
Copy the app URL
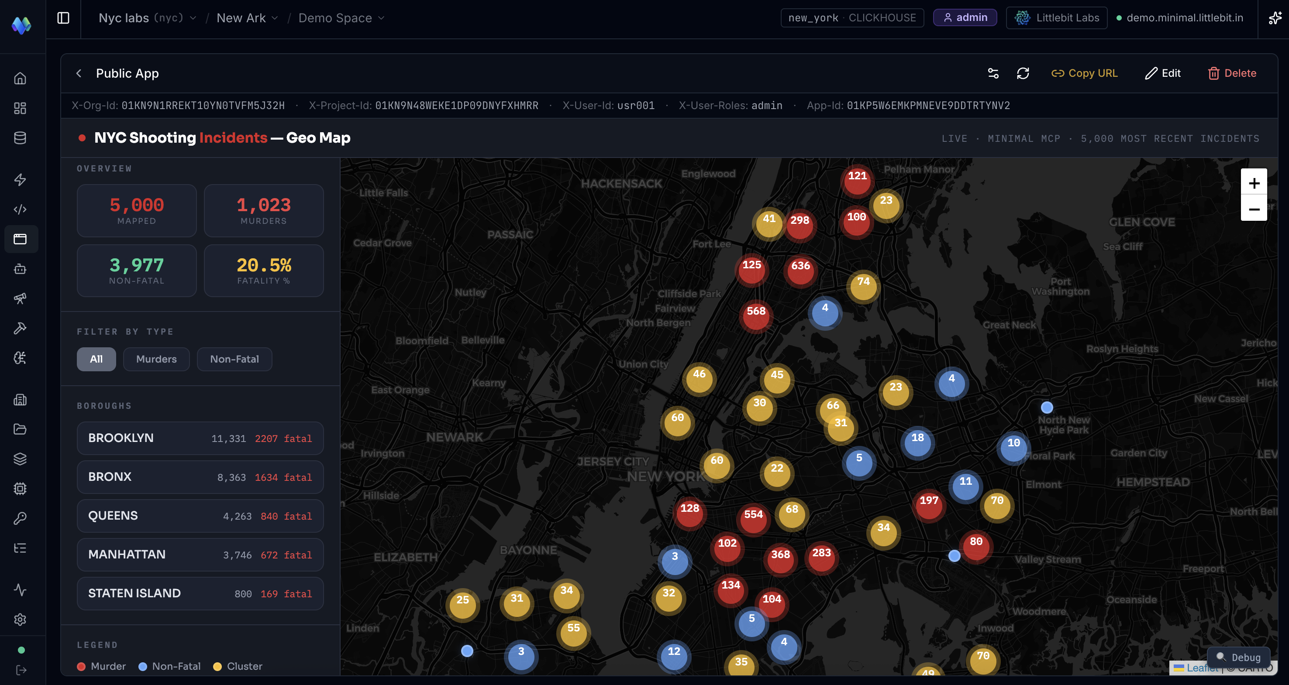tap(1084, 73)
